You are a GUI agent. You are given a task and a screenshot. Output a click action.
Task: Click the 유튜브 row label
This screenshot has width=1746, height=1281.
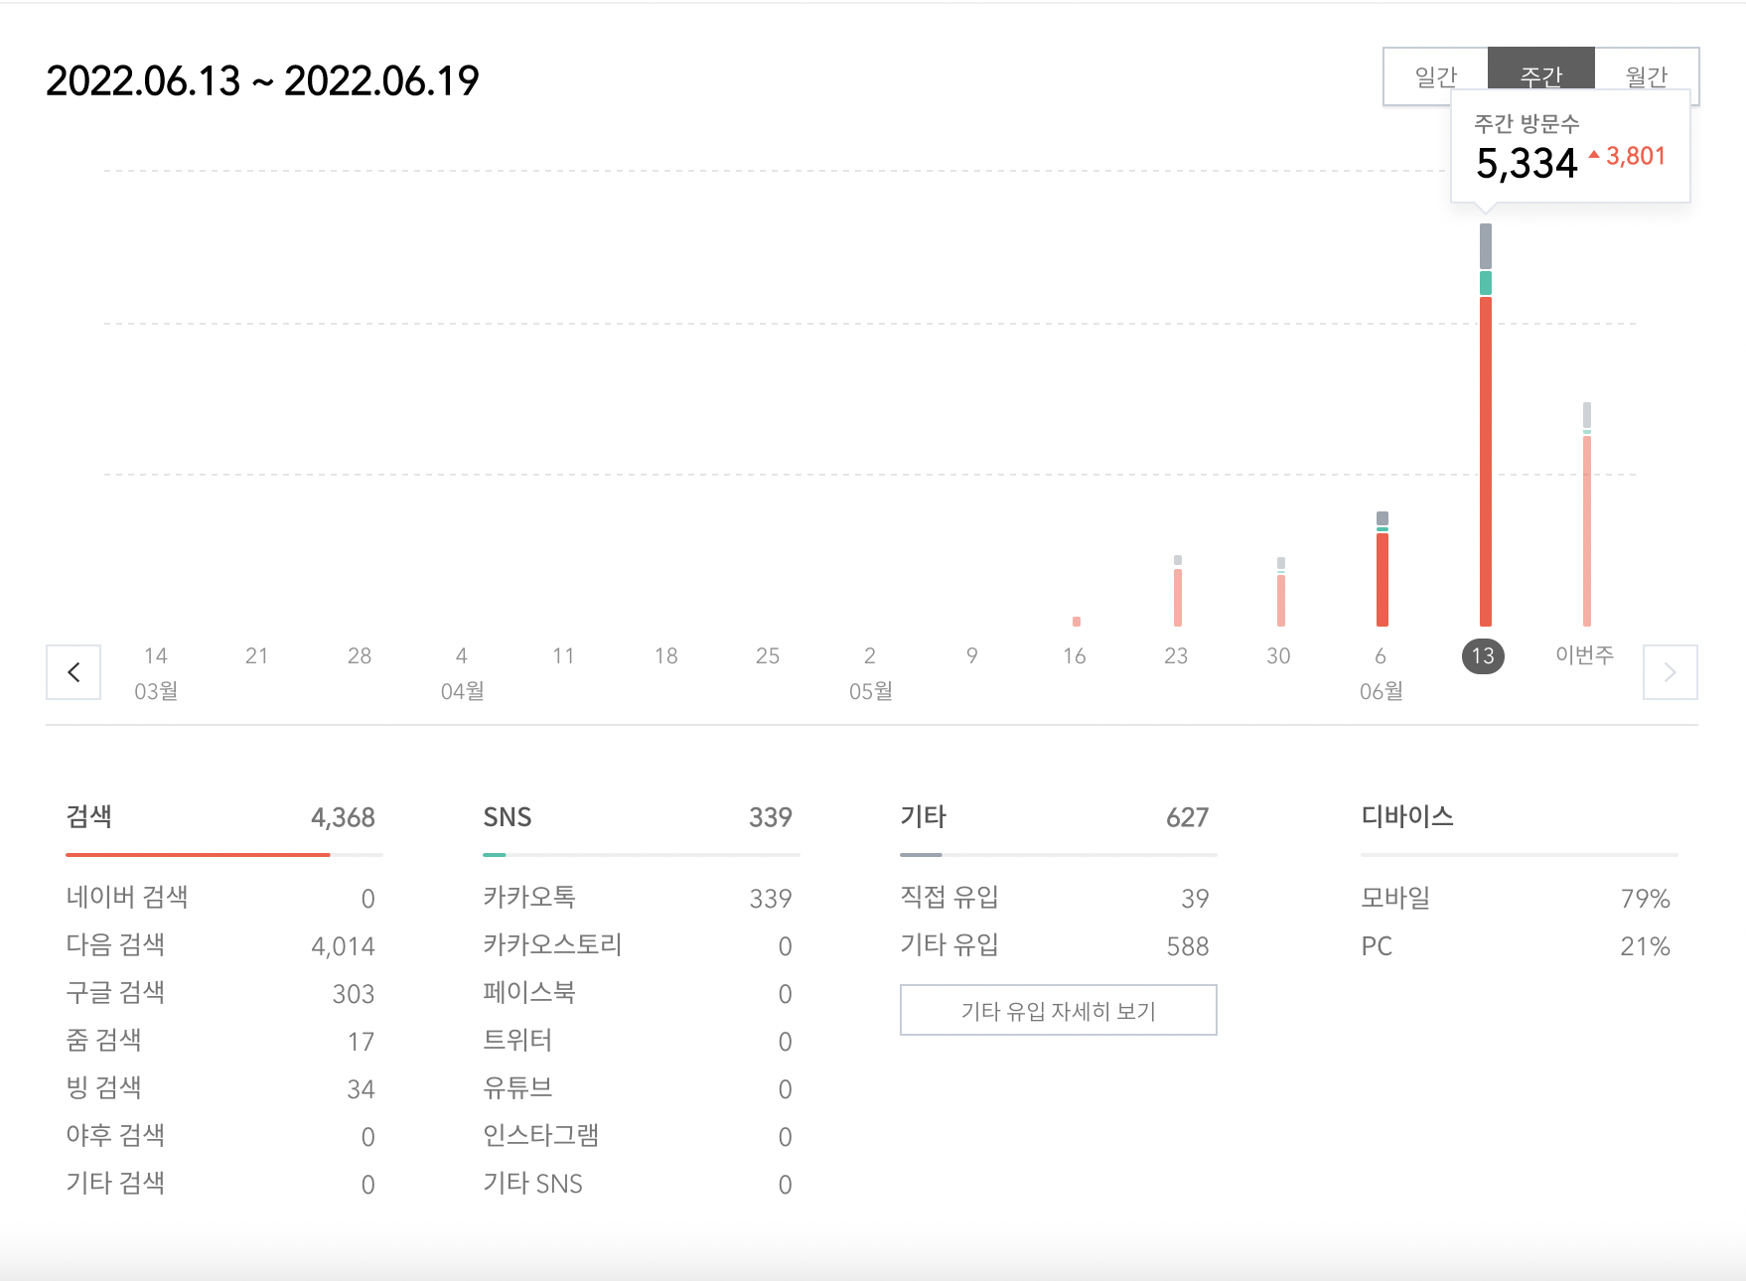click(517, 1087)
